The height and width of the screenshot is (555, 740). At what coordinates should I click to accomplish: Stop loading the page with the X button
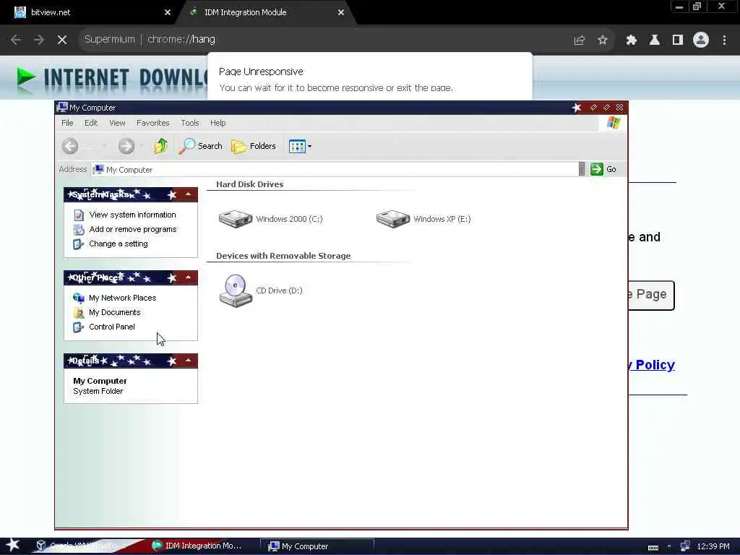pos(62,40)
